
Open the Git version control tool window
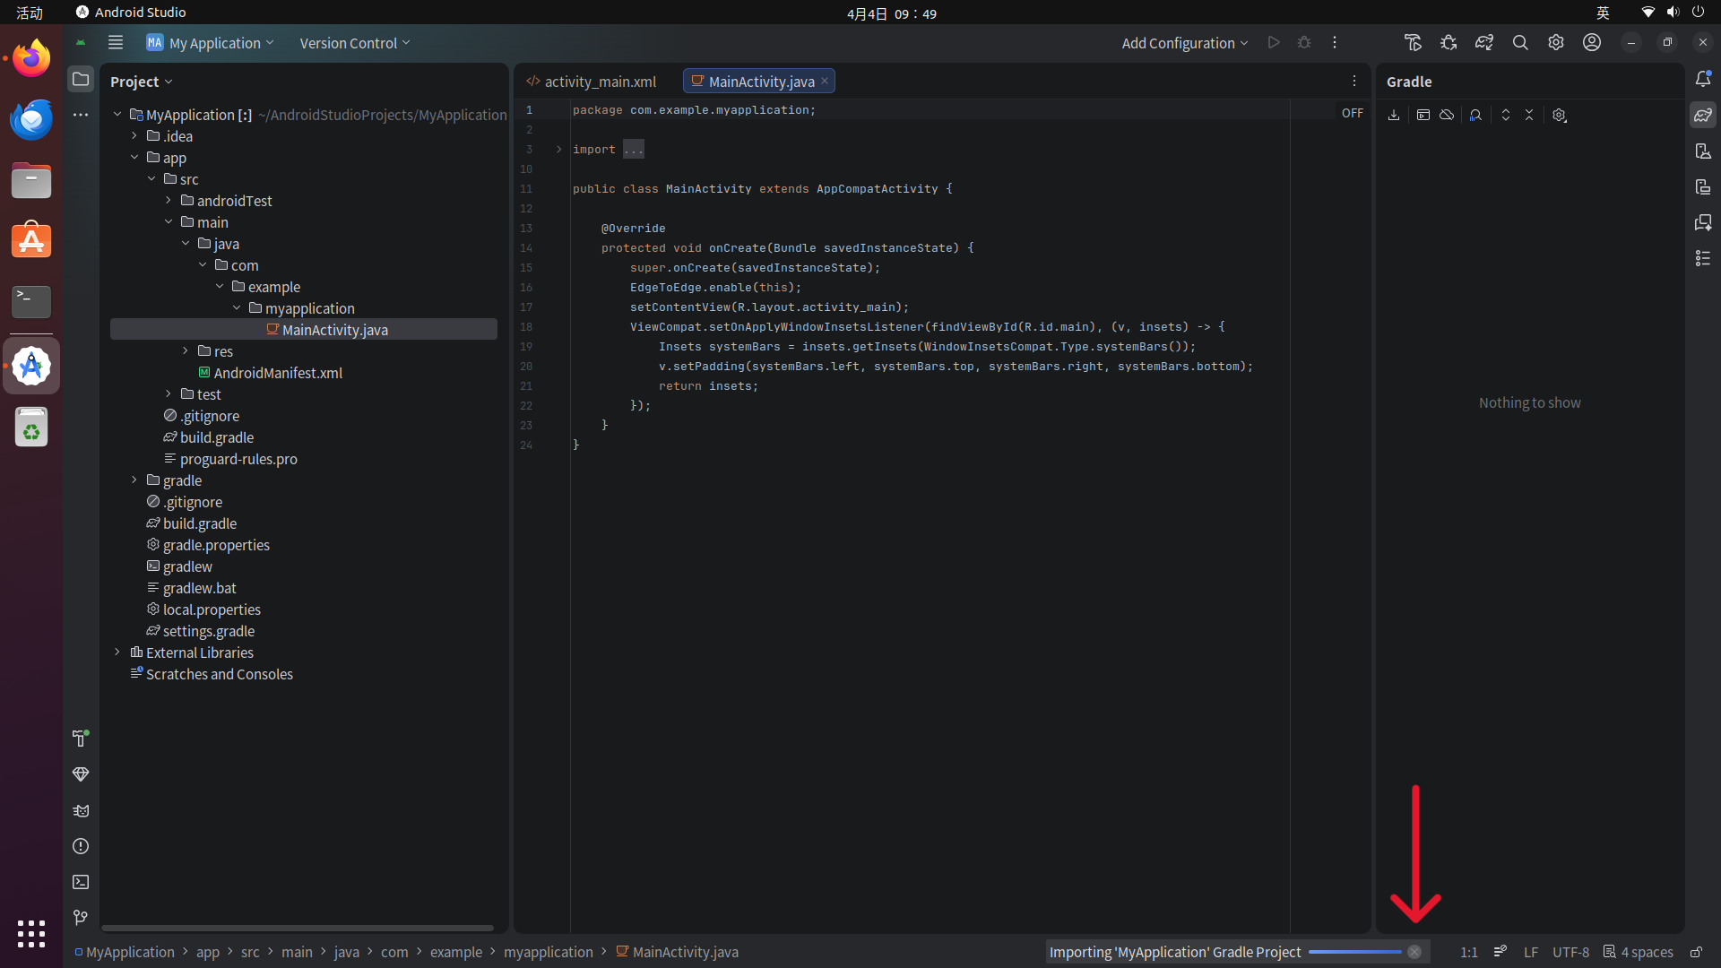81,918
